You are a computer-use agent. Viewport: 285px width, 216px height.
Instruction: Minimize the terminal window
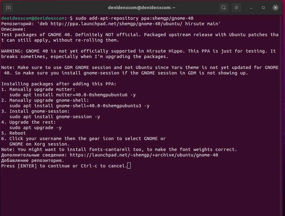251,8
